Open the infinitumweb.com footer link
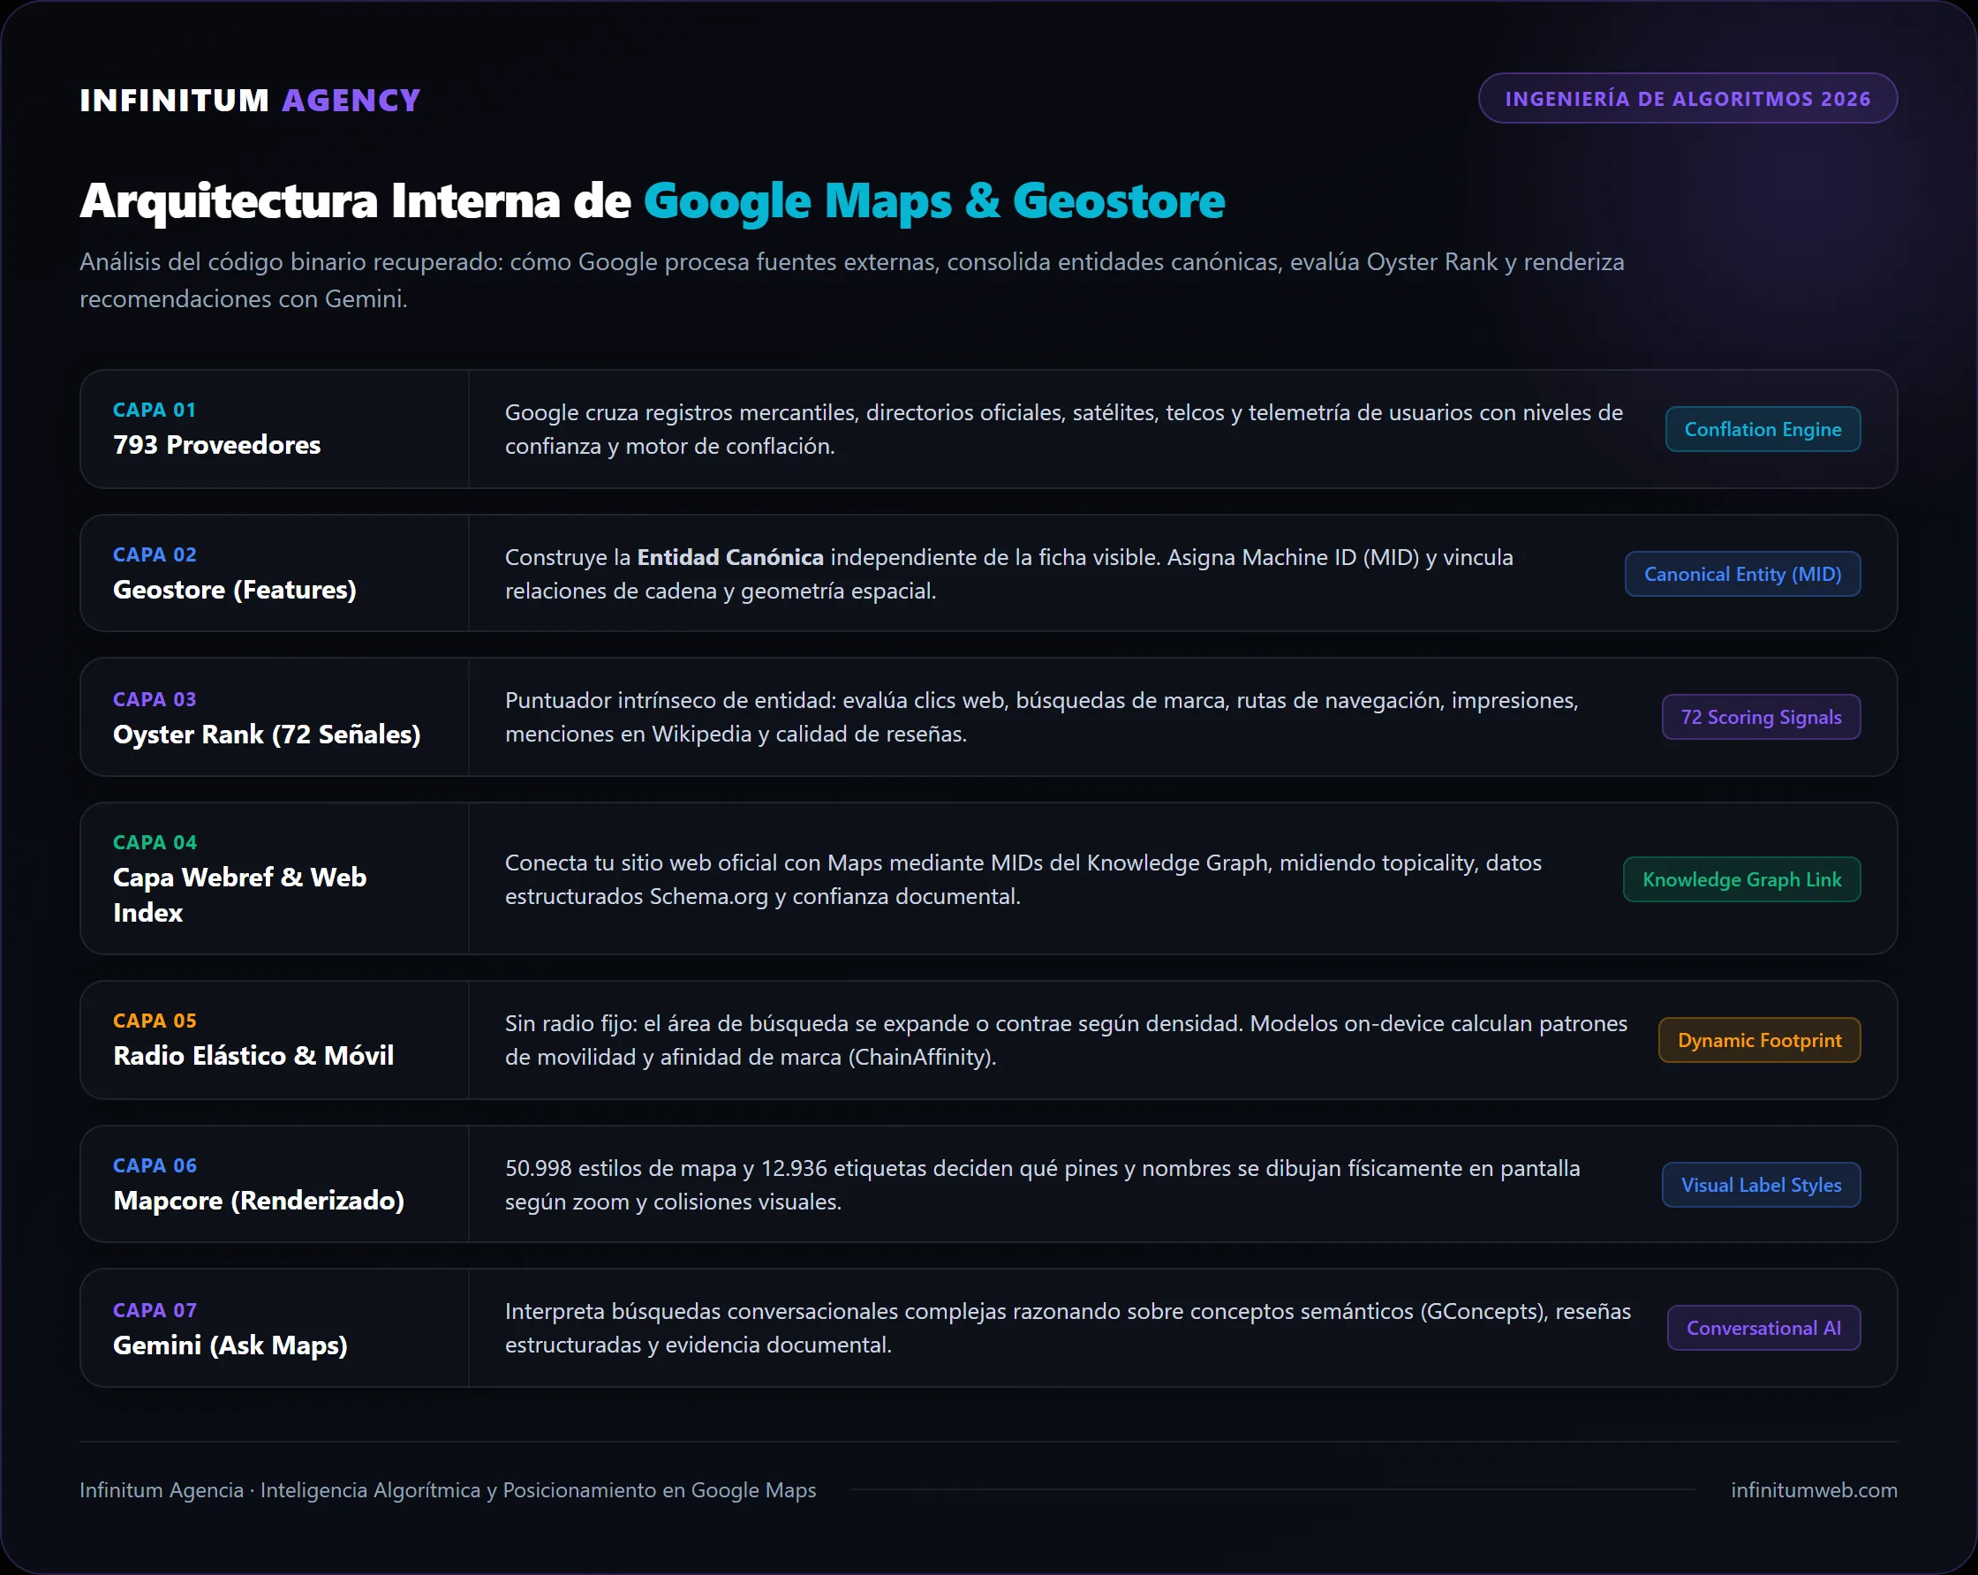This screenshot has width=1978, height=1575. pyautogui.click(x=1814, y=1489)
